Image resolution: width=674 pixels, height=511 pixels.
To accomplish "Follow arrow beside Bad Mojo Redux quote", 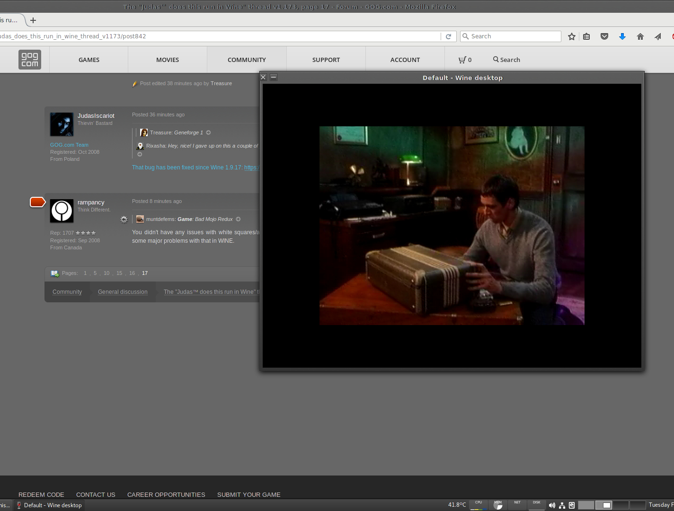I will 238,219.
